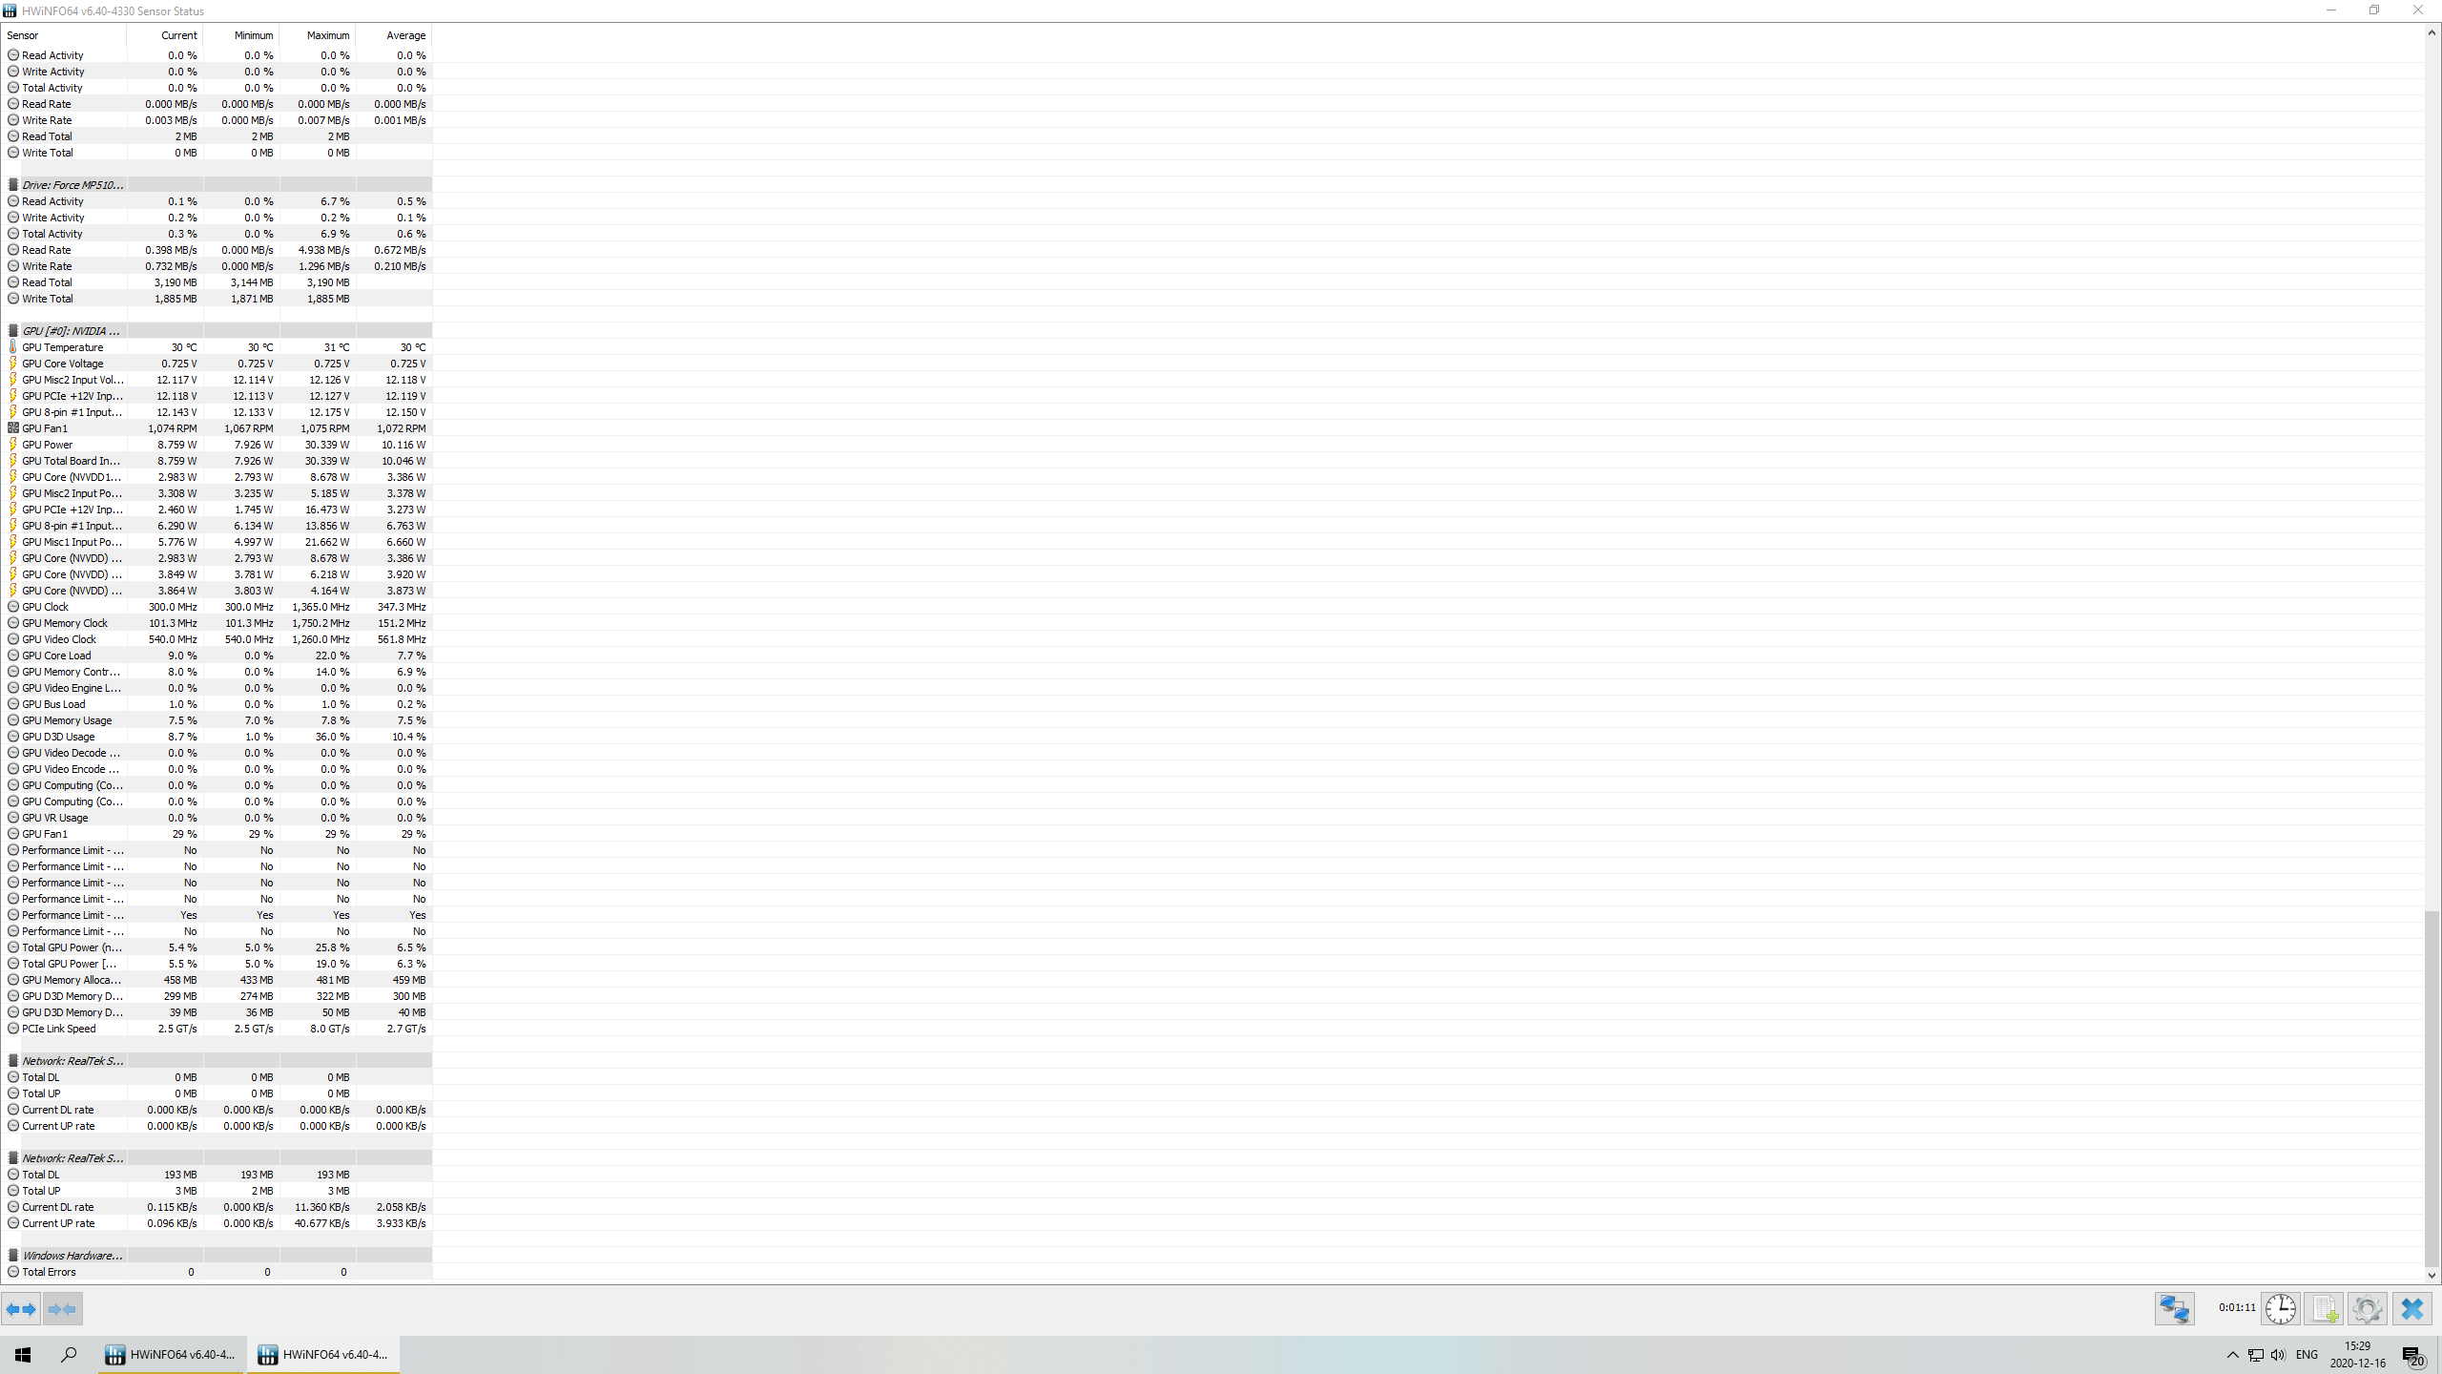Switch to second HWiNFO64 taskbar window
2442x1374 pixels.
[324, 1355]
